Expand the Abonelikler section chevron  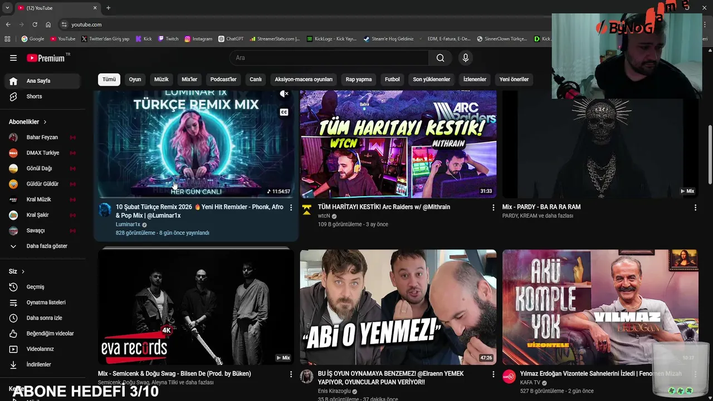[x=45, y=122]
